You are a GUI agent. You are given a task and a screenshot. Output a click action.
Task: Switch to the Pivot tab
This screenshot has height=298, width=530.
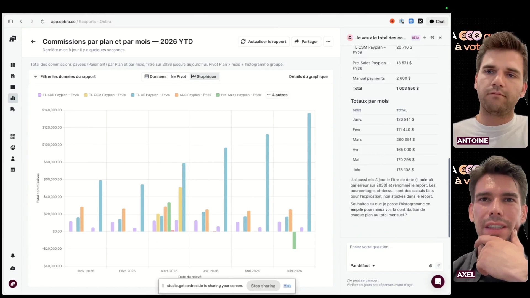179,76
